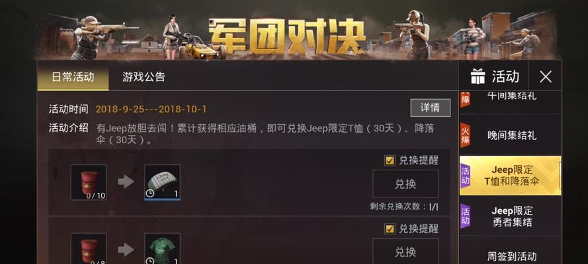The image size is (588, 264).
Task: Toggle 兑换提醒 checkbox for the T-shirt reward
Action: point(390,229)
